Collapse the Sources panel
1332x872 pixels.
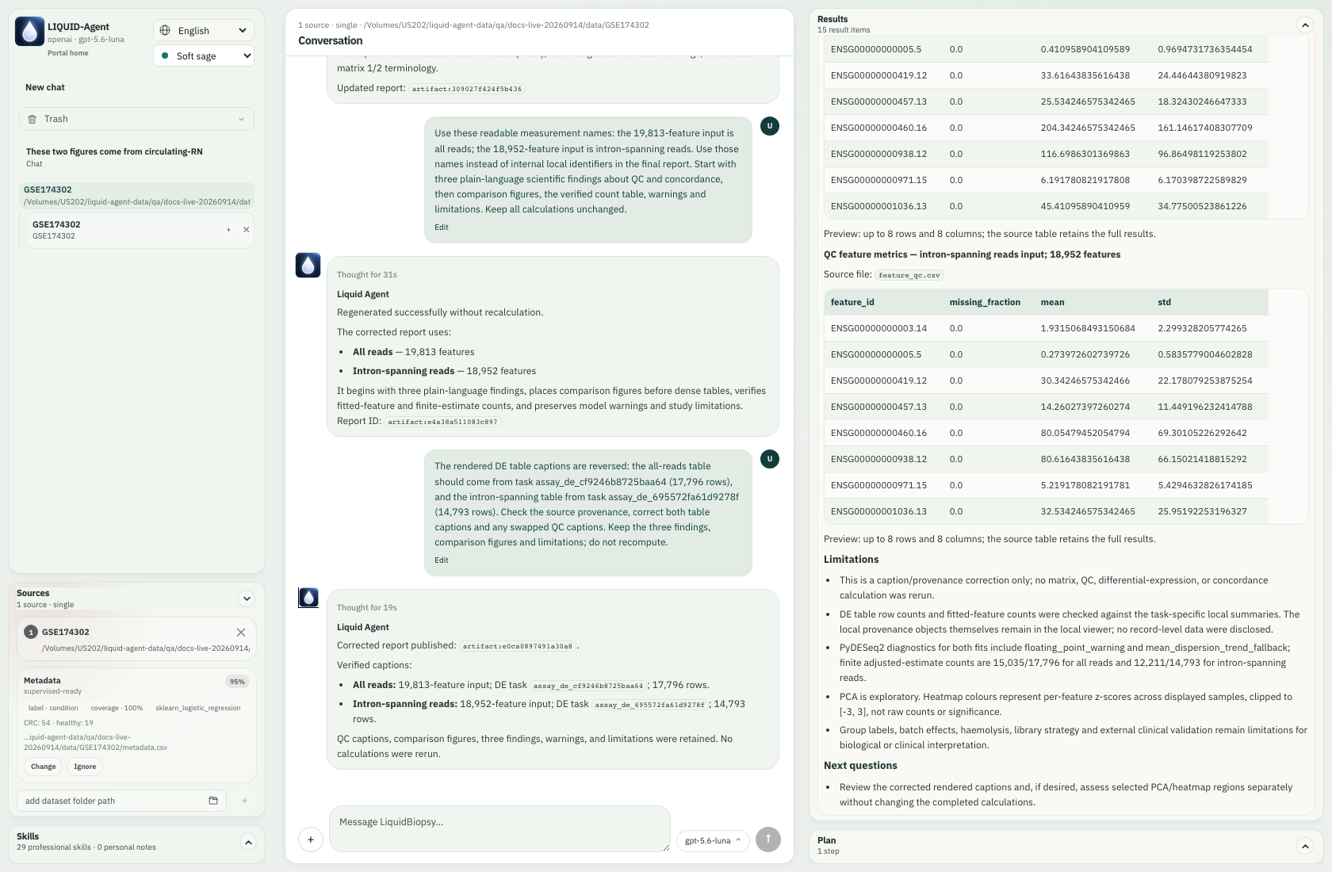[247, 599]
